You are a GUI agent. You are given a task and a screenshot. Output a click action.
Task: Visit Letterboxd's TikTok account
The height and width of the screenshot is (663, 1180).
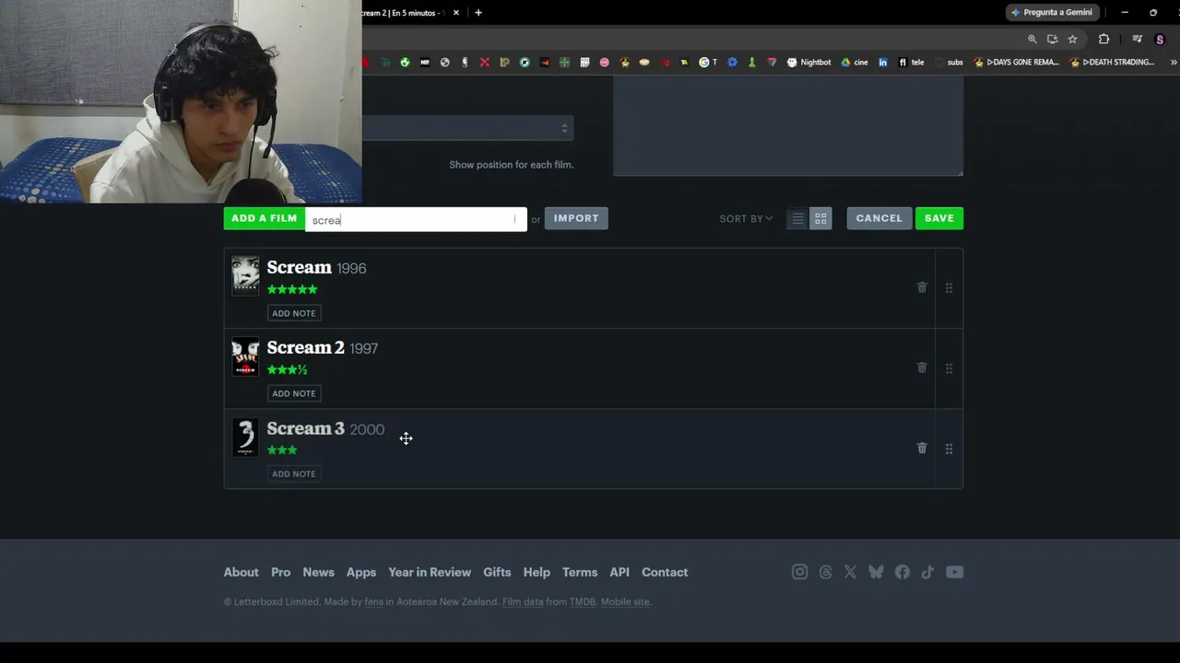tap(927, 572)
